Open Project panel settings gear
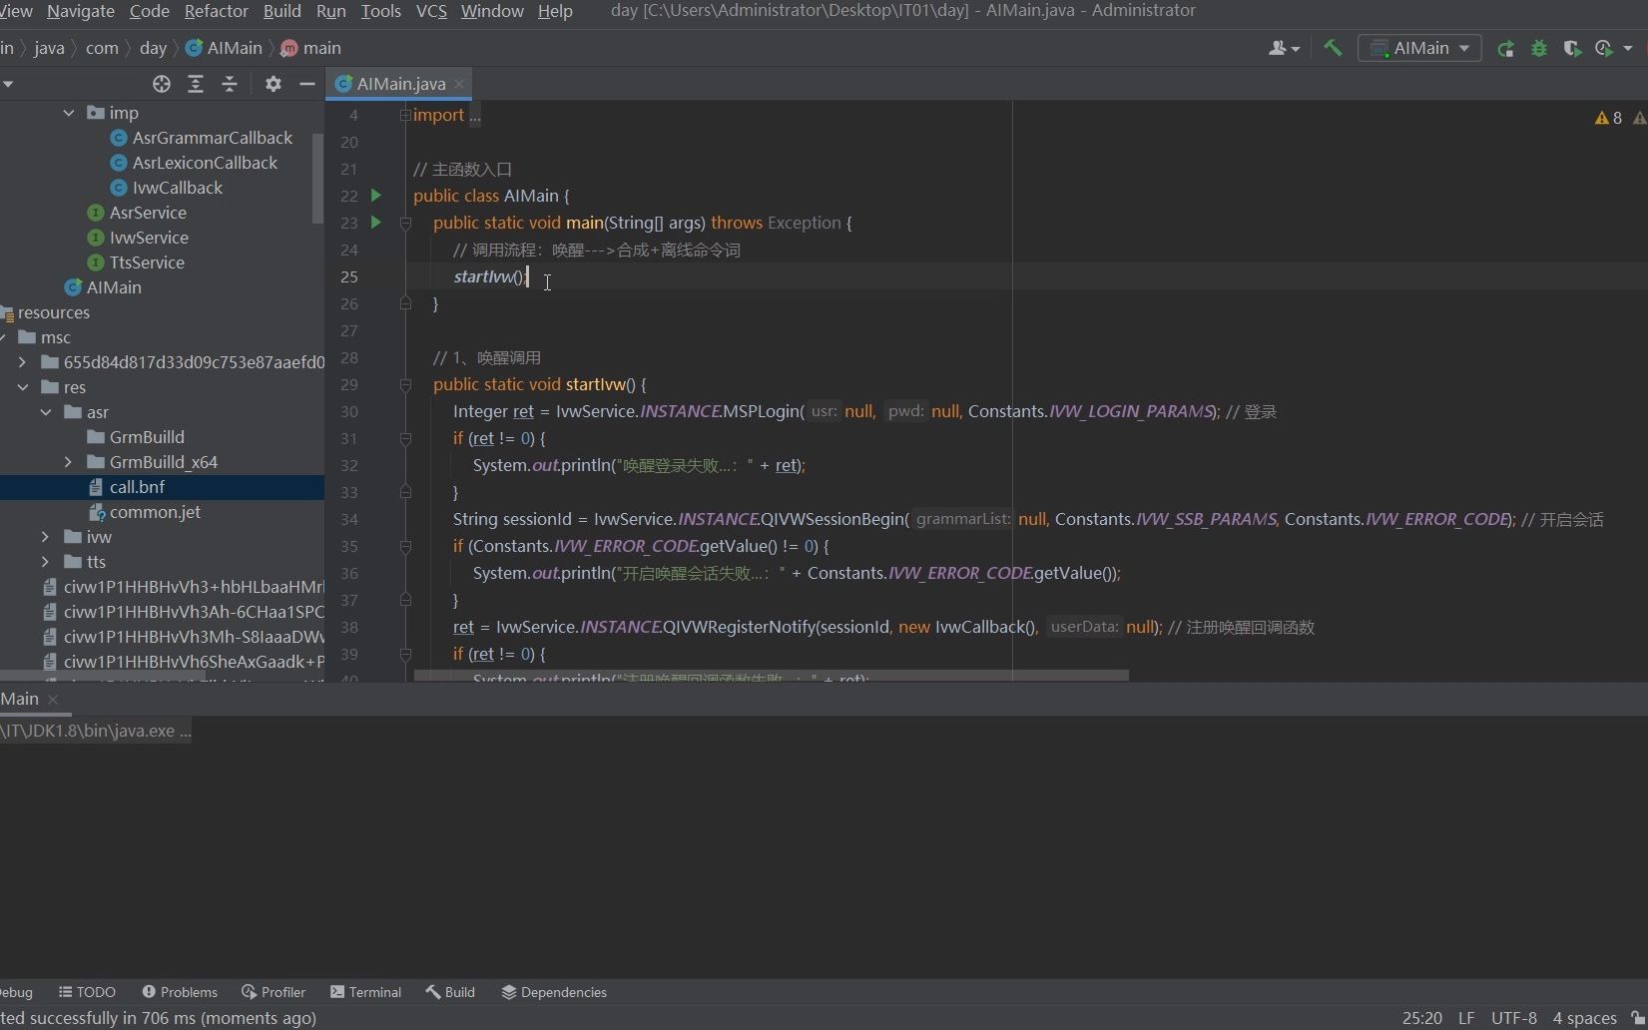1648x1030 pixels. pyautogui.click(x=274, y=84)
